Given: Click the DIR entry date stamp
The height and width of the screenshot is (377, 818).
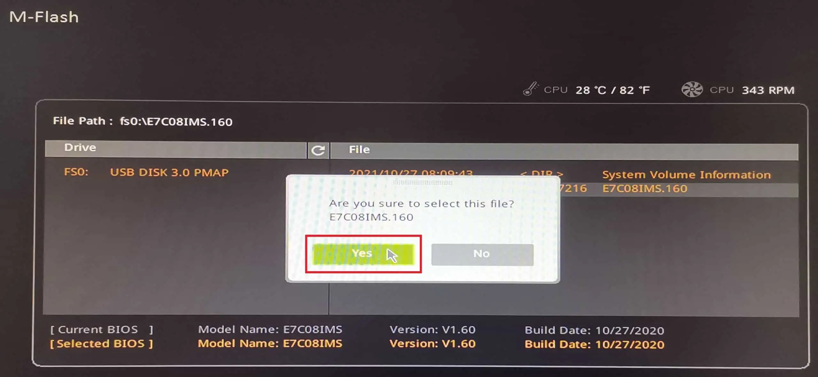Looking at the screenshot, I should coord(411,173).
